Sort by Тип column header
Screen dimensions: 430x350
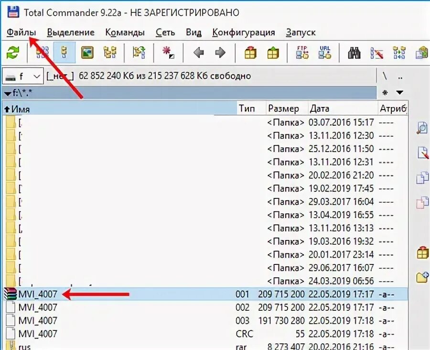pyautogui.click(x=251, y=109)
